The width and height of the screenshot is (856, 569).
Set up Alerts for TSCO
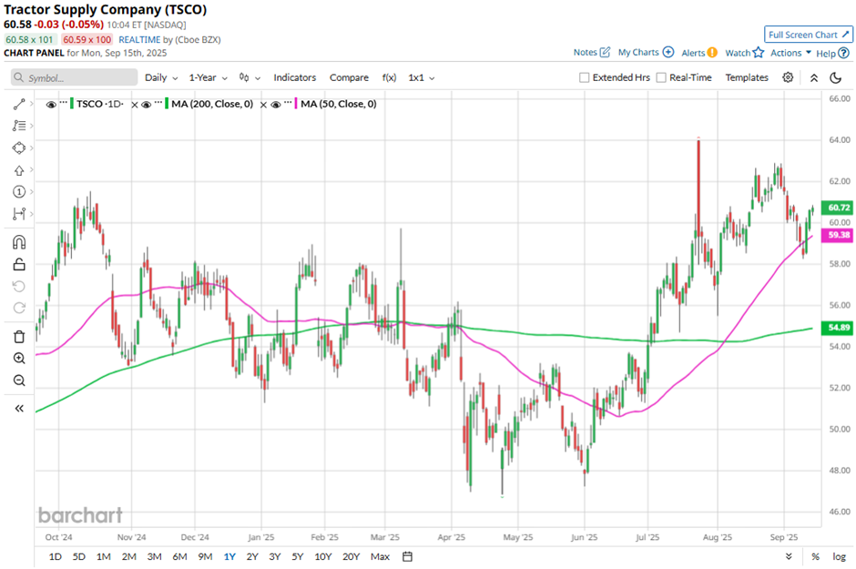[699, 53]
